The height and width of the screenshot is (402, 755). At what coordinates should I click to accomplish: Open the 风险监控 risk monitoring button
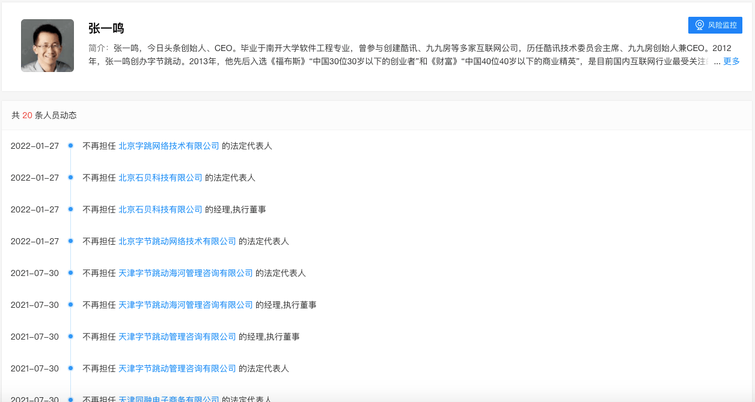(x=715, y=25)
